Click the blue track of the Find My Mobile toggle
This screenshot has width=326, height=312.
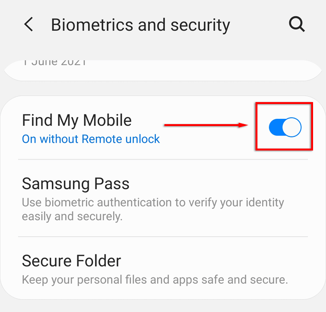pos(276,127)
